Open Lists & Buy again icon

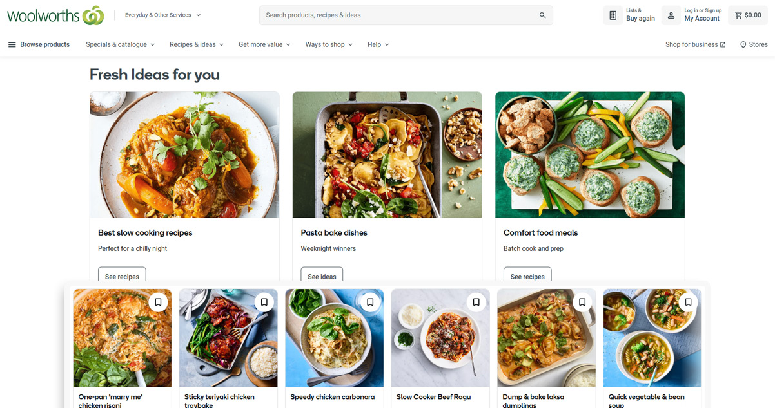613,15
